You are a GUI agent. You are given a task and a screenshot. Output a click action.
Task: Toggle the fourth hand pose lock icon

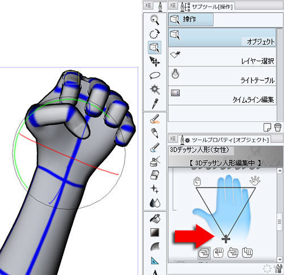pyautogui.click(x=247, y=253)
